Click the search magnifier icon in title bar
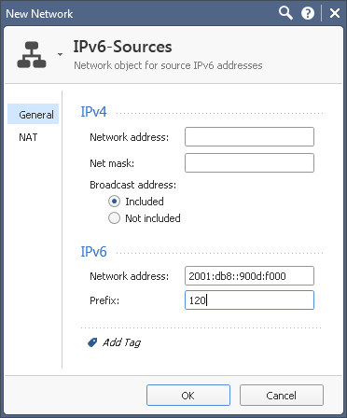347x418 pixels. click(x=285, y=13)
